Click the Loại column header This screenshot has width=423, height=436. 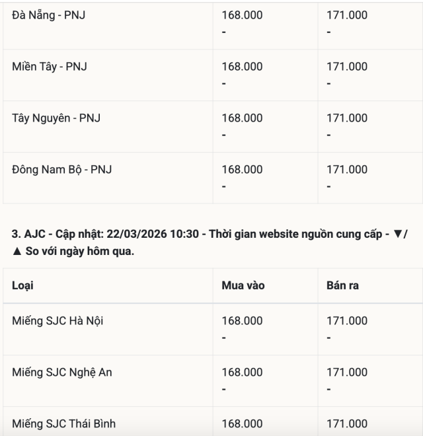click(x=23, y=286)
